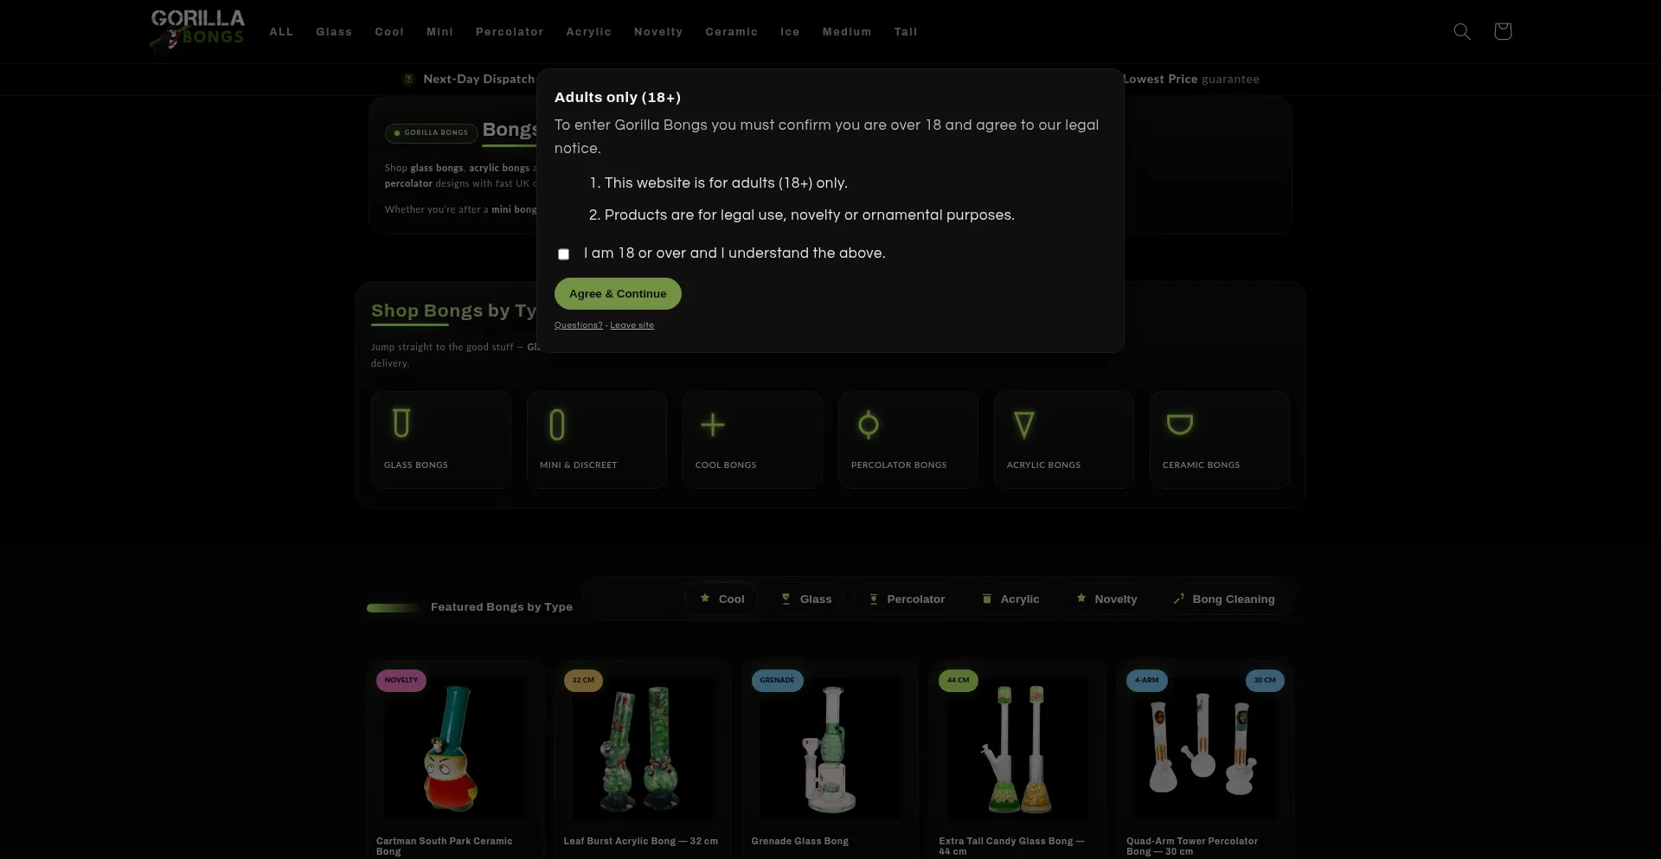1661x859 pixels.
Task: Click the green progress bar near Featured Bongs
Action: coord(391,607)
